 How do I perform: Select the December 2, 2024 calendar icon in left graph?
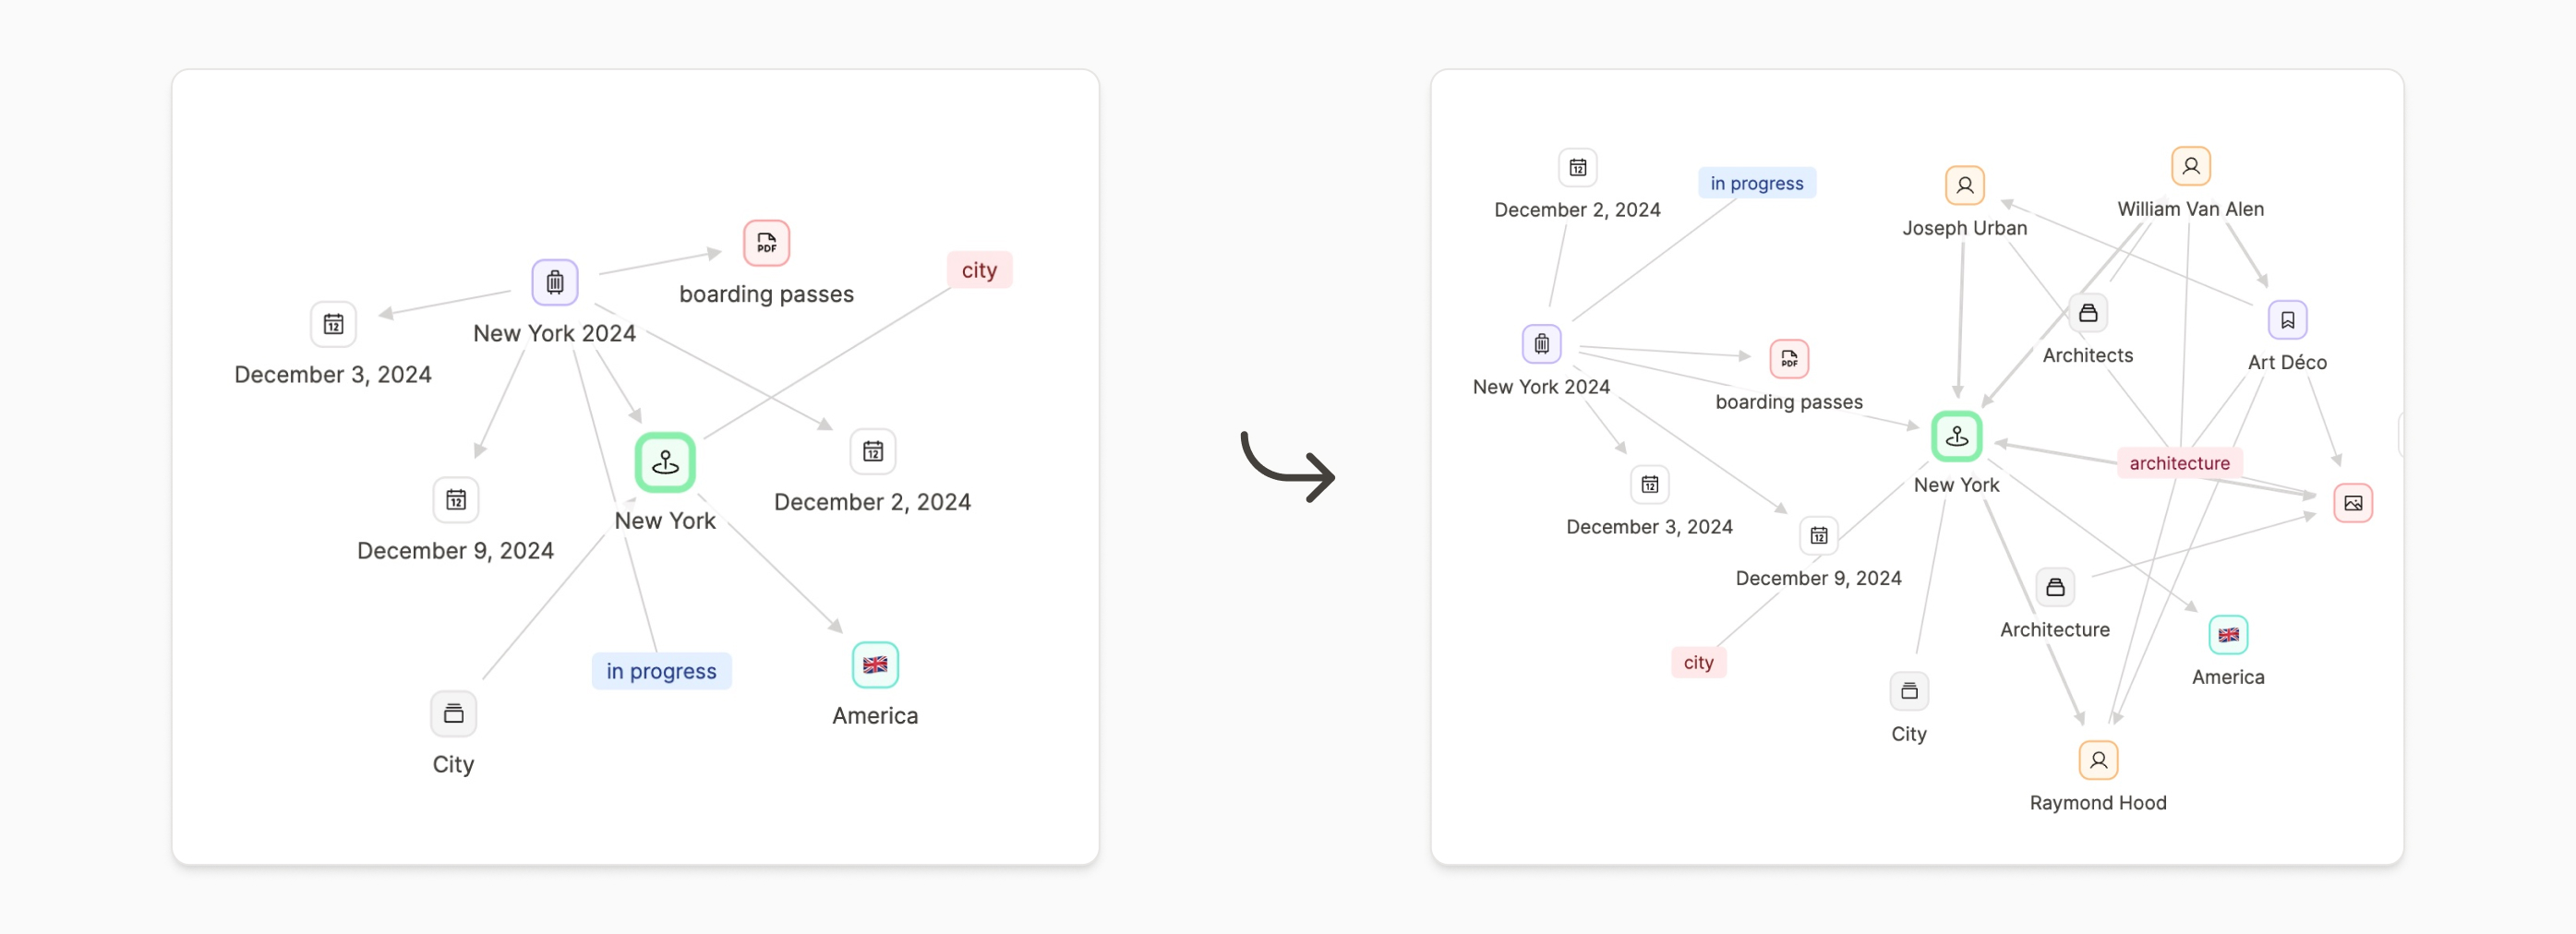coord(872,452)
